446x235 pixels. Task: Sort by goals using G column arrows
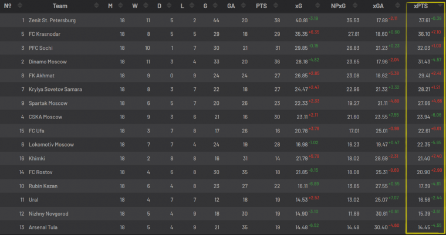click(x=215, y=5)
